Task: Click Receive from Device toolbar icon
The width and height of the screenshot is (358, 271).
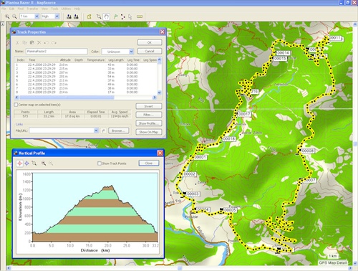Action: pos(76,16)
